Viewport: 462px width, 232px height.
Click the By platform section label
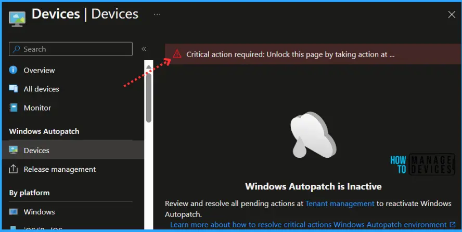tap(29, 193)
